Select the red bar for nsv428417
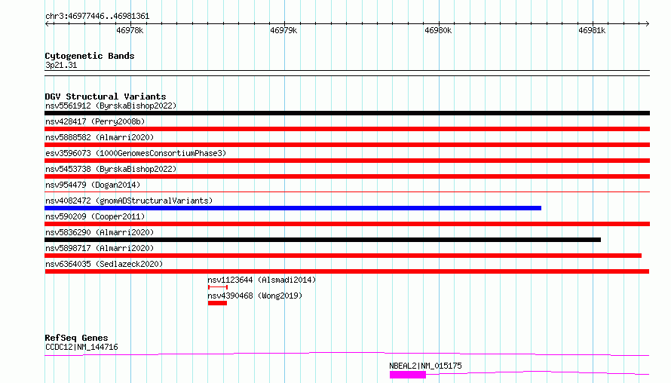The width and height of the screenshot is (671, 383). 347,129
